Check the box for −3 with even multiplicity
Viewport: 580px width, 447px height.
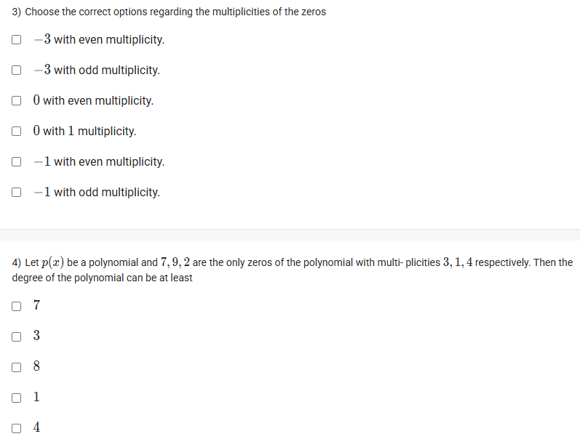(16, 39)
